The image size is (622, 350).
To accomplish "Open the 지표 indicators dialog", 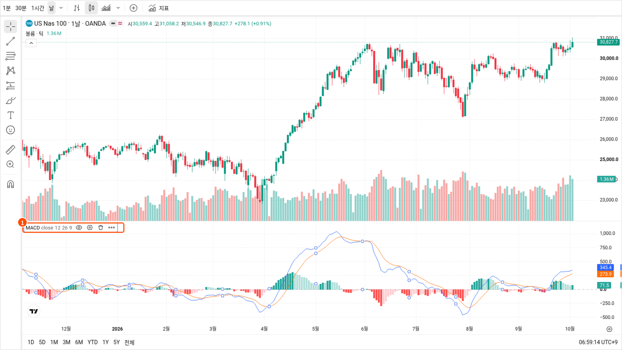I will tap(159, 8).
